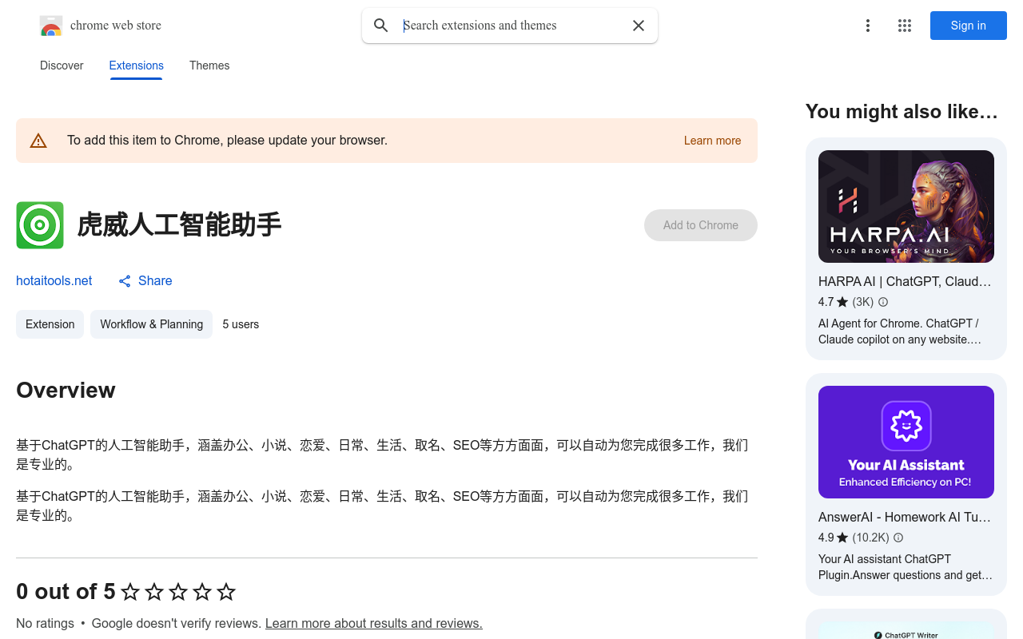The height and width of the screenshot is (639, 1023).
Task: Click the star icon next to 4.7 rating
Action: click(842, 302)
